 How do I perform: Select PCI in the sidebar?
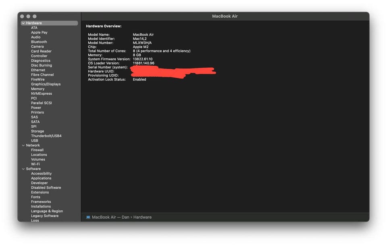click(x=34, y=98)
